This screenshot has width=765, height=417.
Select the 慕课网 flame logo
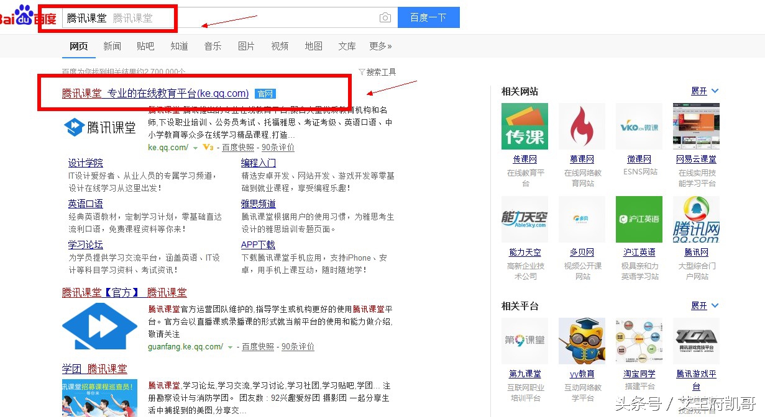[582, 126]
